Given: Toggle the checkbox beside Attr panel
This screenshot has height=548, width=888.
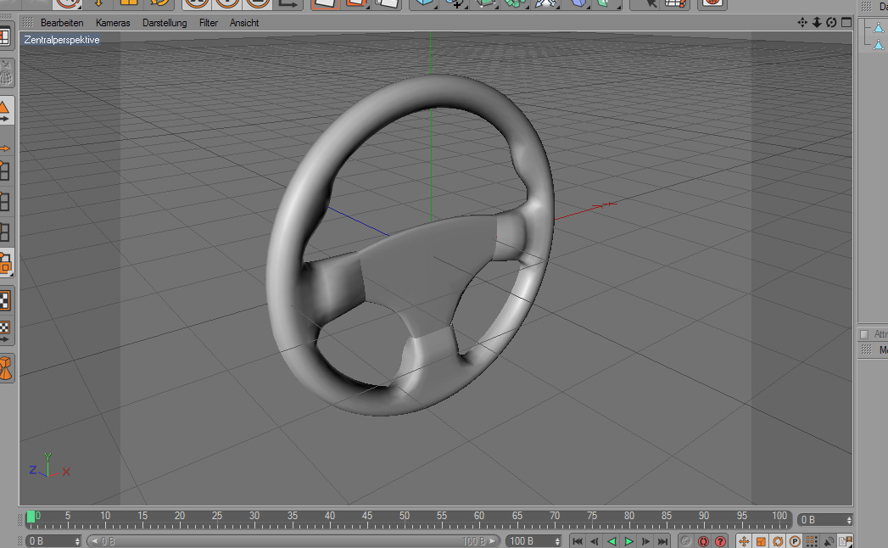Looking at the screenshot, I should (864, 334).
